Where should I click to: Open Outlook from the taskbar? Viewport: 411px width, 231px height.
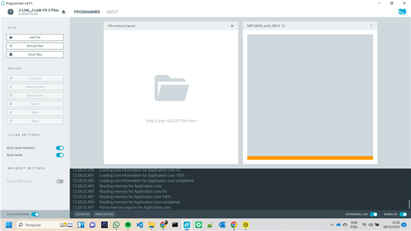[x=222, y=225]
